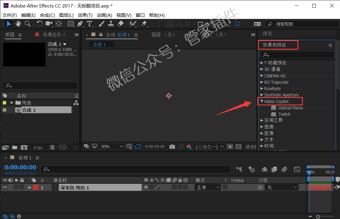Screen dimensions: 340x219
Task: Expand the 深灰色 纯色 1 layer properties
Action: (x=30, y=187)
